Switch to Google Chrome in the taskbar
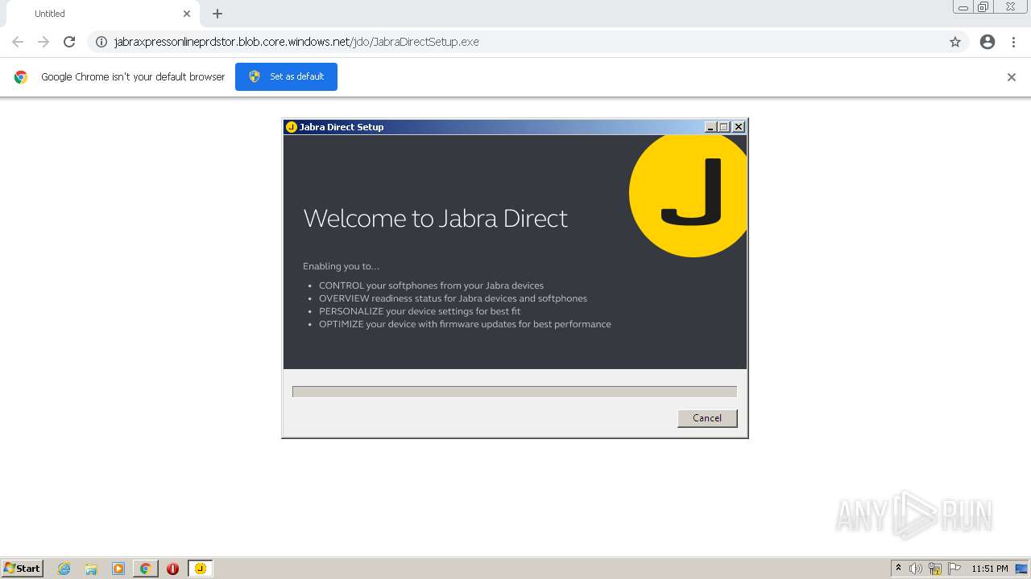The image size is (1031, 579). 145,569
